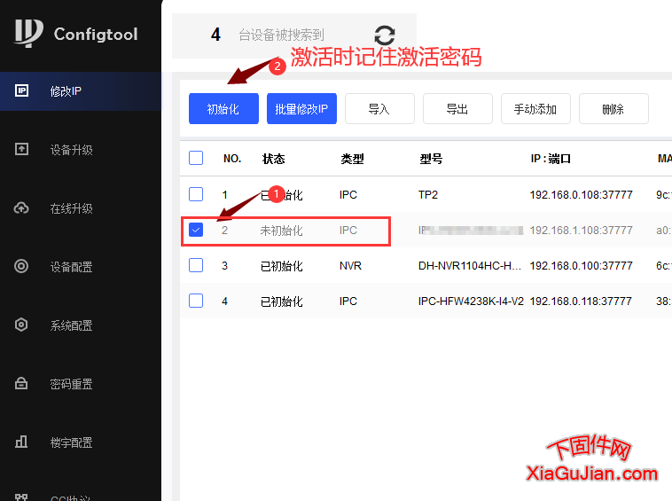
Task: Click the 系统配置 hexagon icon
Action: (21, 325)
